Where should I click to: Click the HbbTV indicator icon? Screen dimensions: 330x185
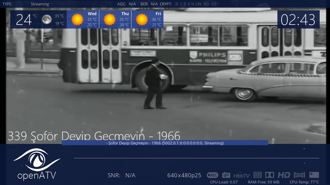(242, 175)
